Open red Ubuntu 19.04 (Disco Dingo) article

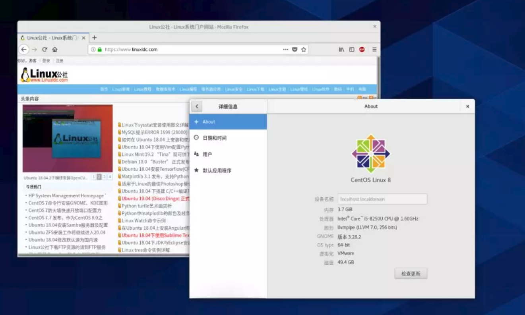click(155, 199)
